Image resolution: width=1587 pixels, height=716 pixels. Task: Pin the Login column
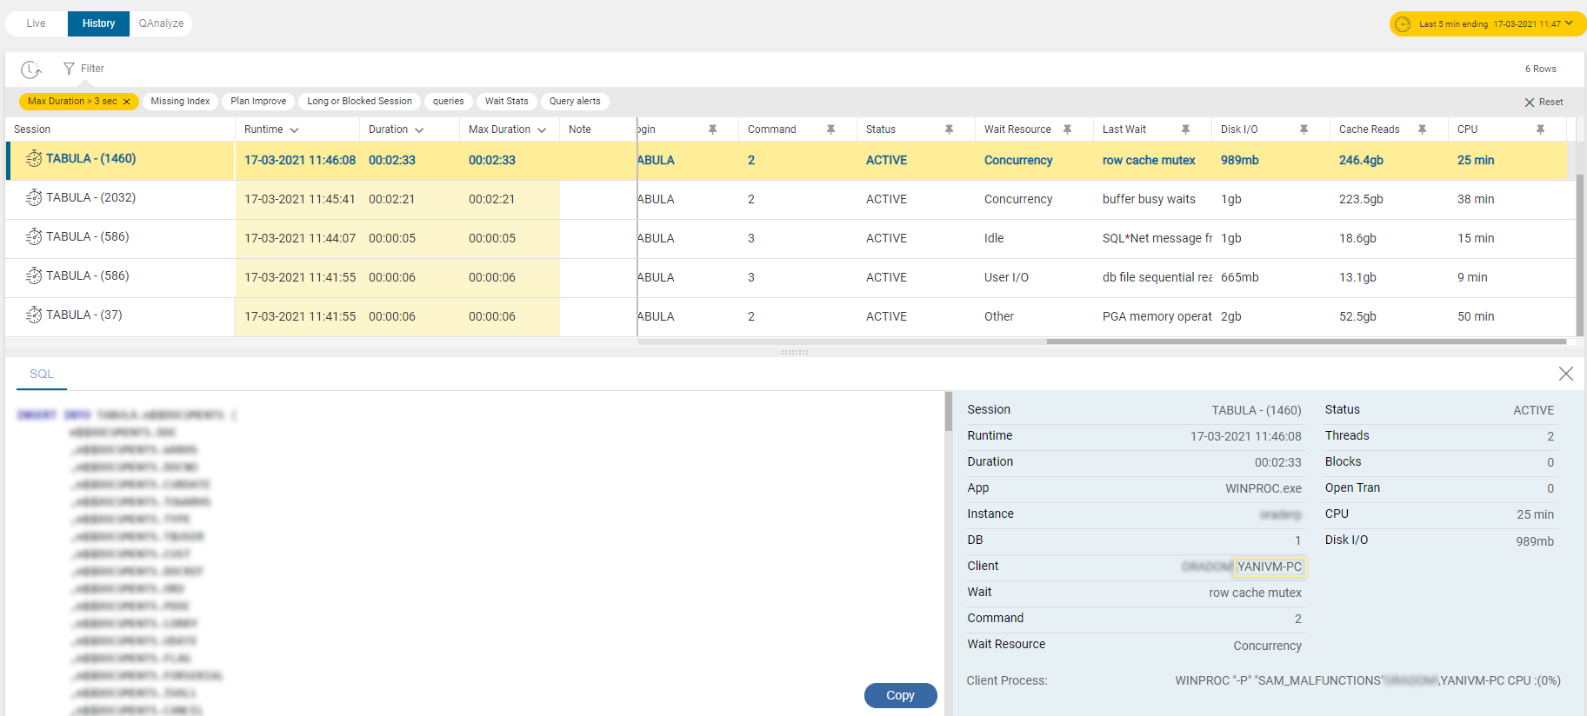point(712,129)
